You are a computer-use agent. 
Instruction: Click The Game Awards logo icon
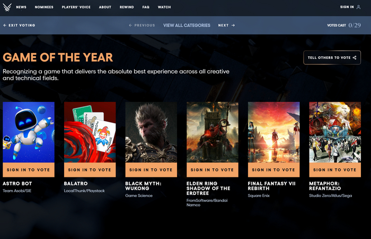pos(7,7)
